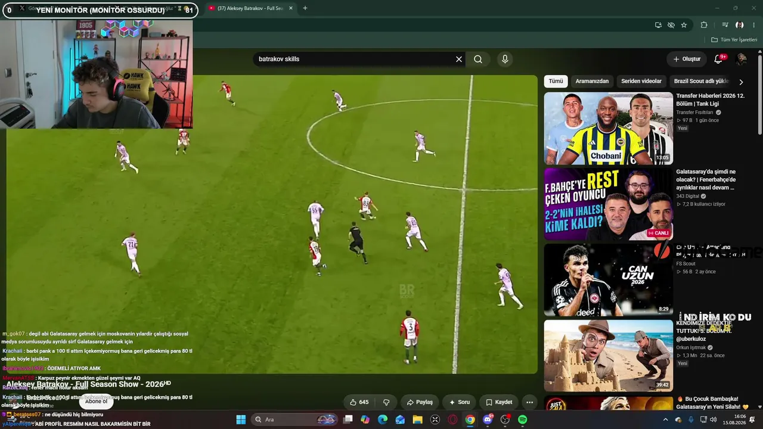Open Transfer Haberleri 2026 12. Bölüm title
The image size is (763, 429).
click(710, 100)
